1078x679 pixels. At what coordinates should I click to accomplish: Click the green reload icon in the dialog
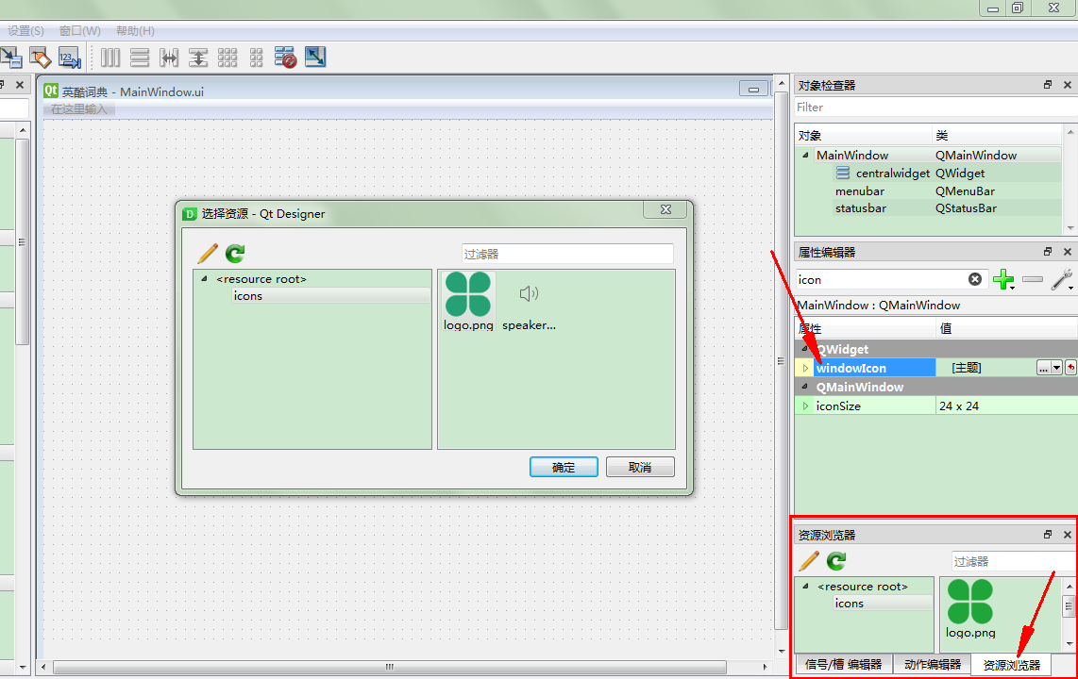[x=235, y=254]
